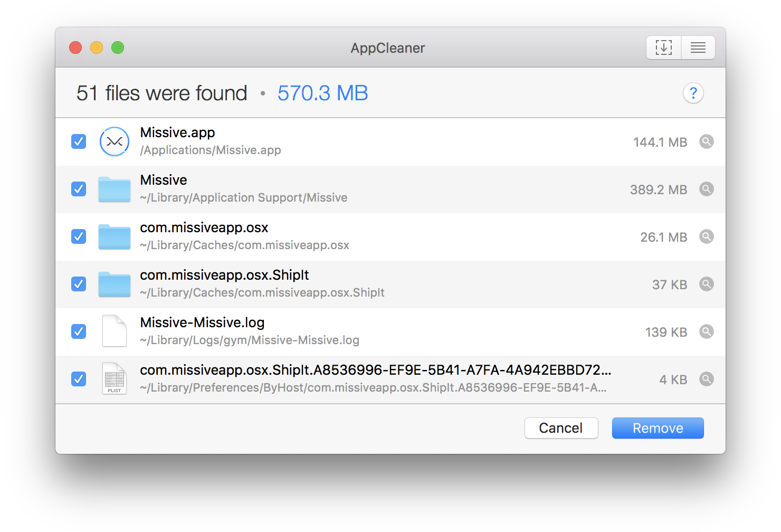Click the Cancel button
Image resolution: width=781 pixels, height=532 pixels.
pos(561,428)
